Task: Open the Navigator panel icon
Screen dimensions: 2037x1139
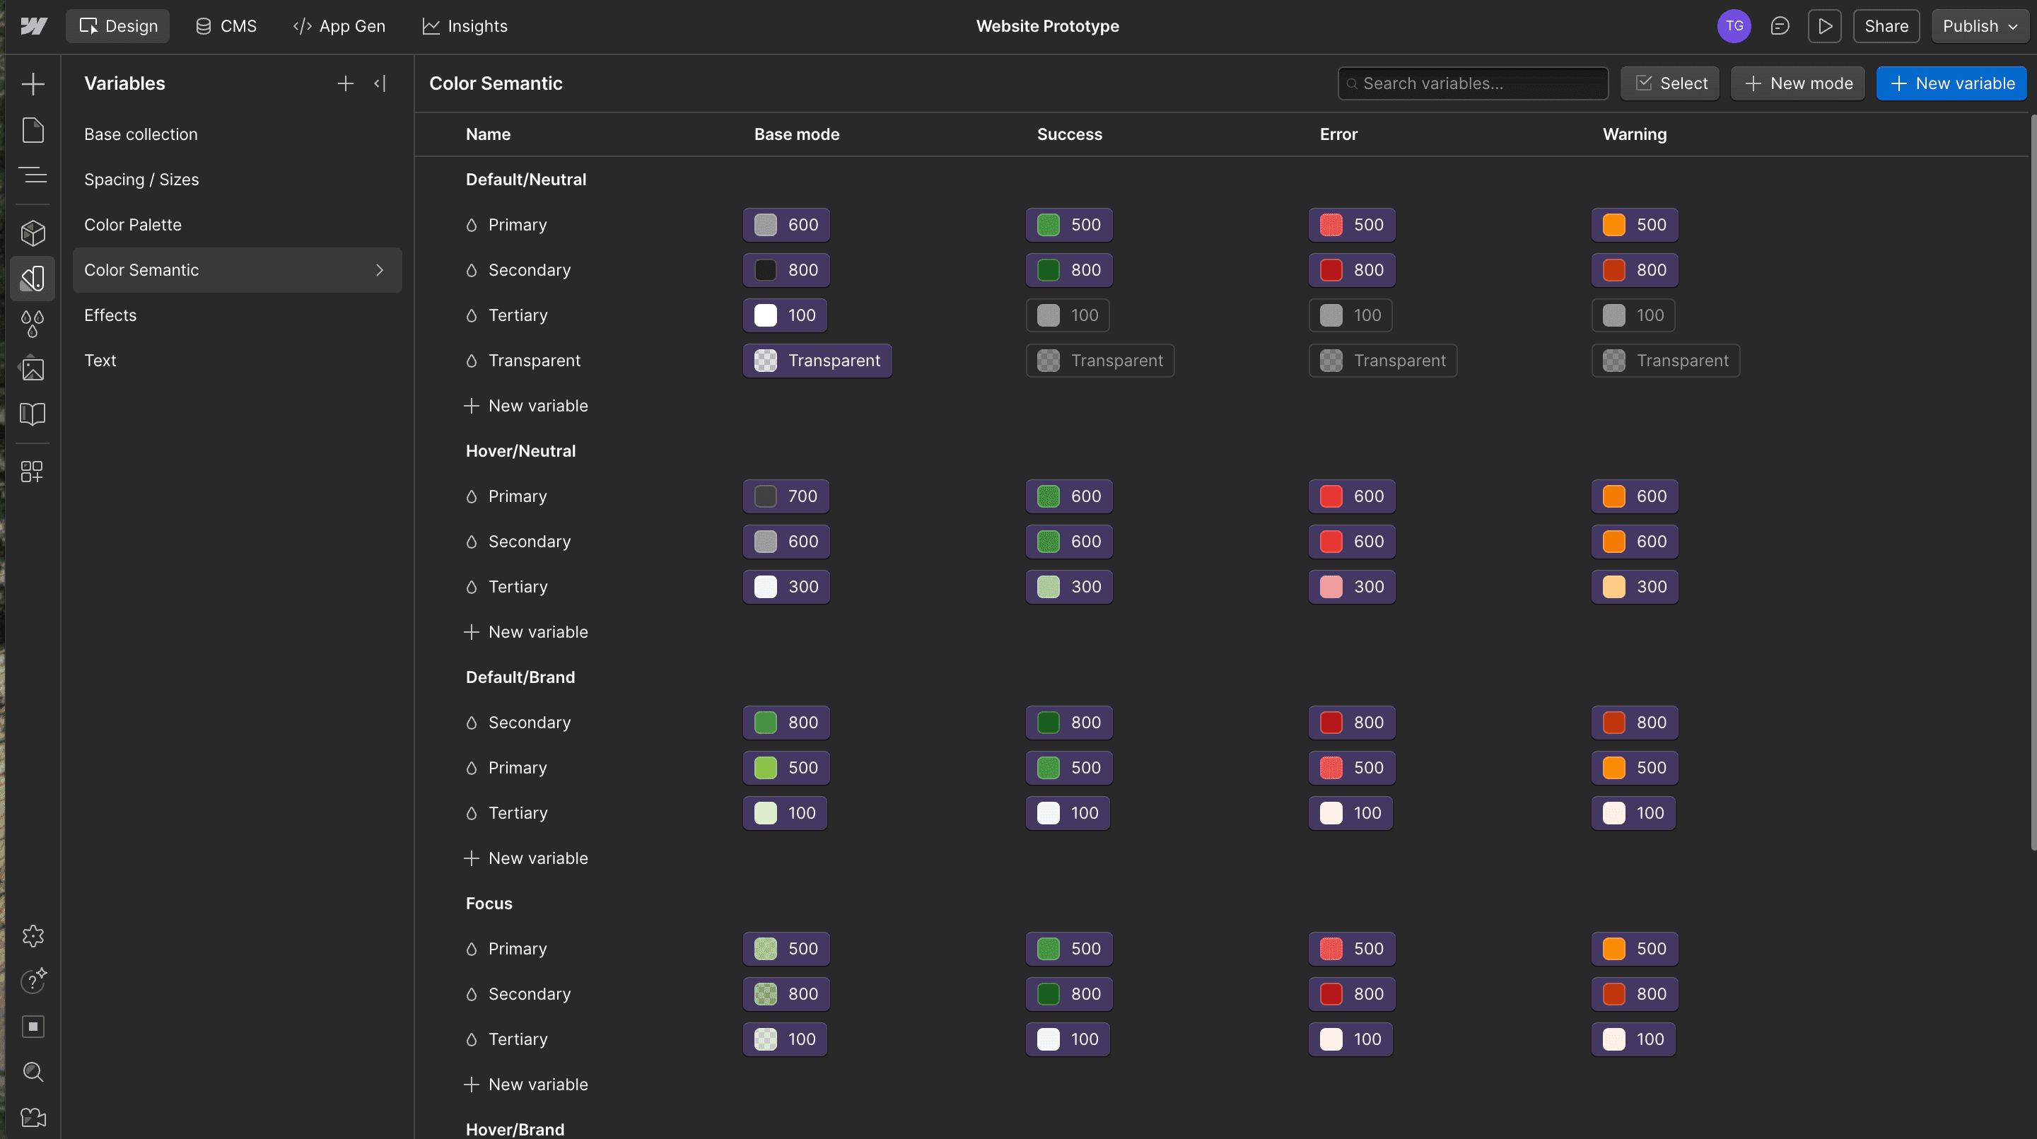Action: [x=33, y=175]
